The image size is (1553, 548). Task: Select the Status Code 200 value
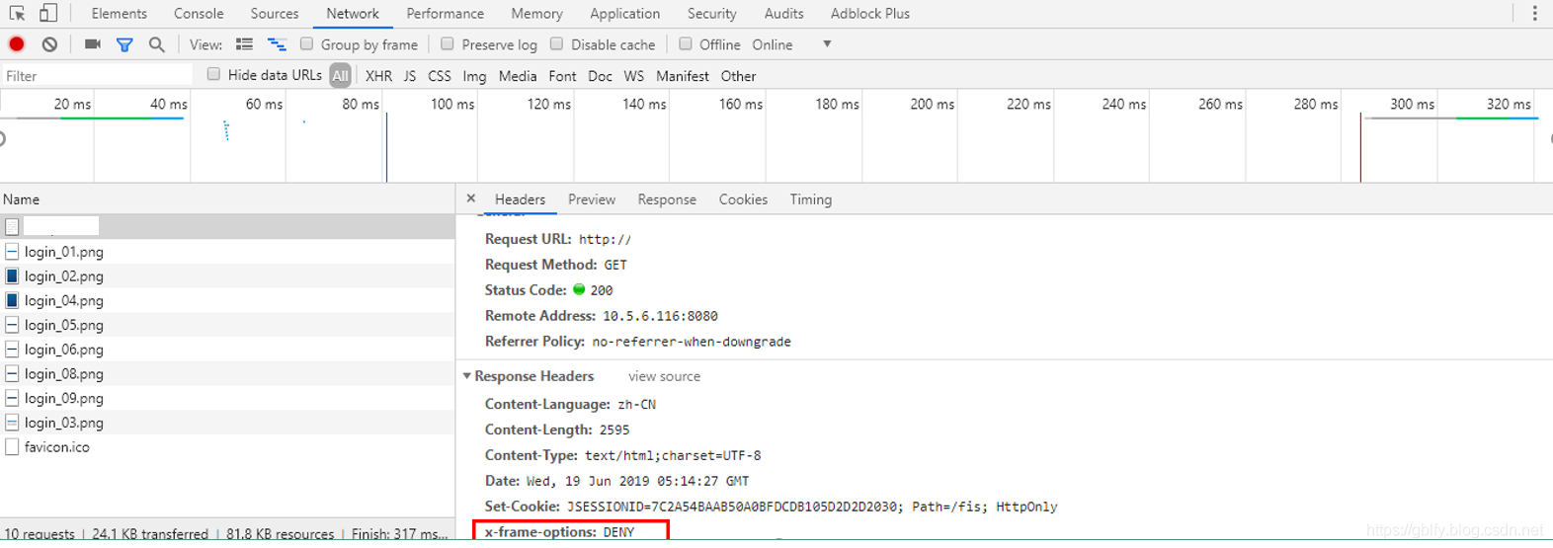(x=602, y=290)
